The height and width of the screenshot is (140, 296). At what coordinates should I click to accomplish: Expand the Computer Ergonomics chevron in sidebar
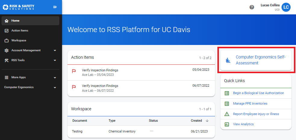pyautogui.click(x=55, y=87)
